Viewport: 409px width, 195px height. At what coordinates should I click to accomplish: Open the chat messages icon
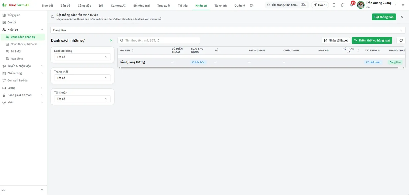pyautogui.click(x=343, y=5)
